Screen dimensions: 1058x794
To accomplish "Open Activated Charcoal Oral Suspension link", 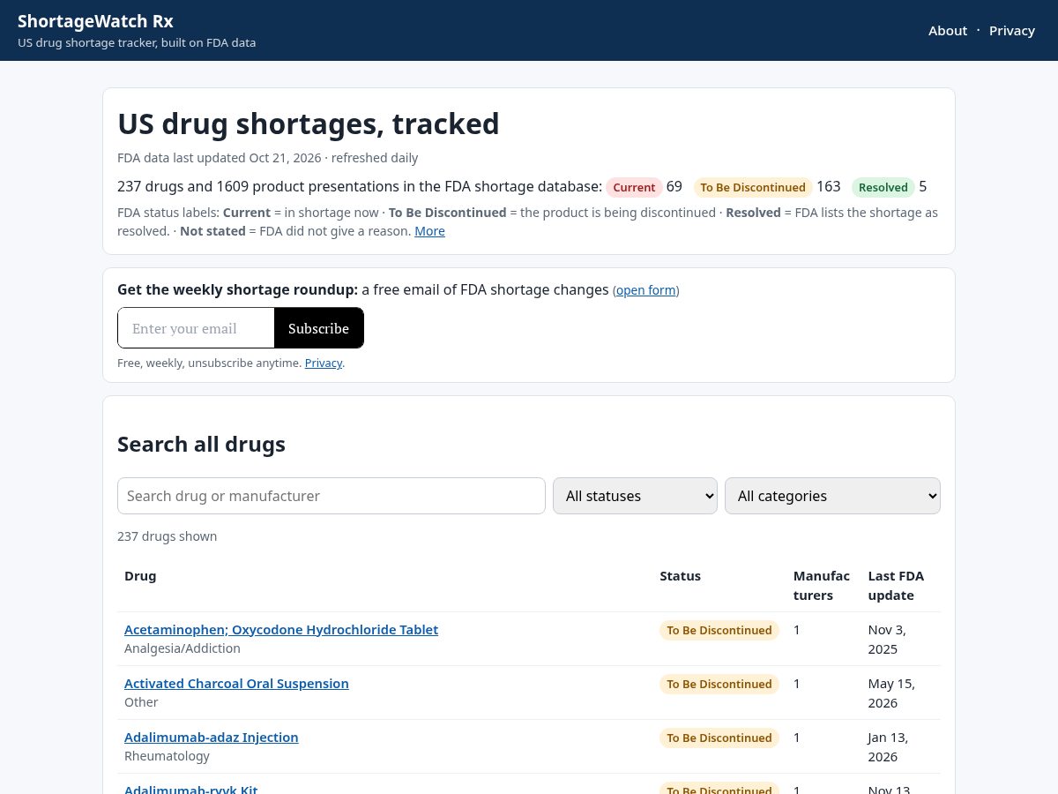I will 236,684.
